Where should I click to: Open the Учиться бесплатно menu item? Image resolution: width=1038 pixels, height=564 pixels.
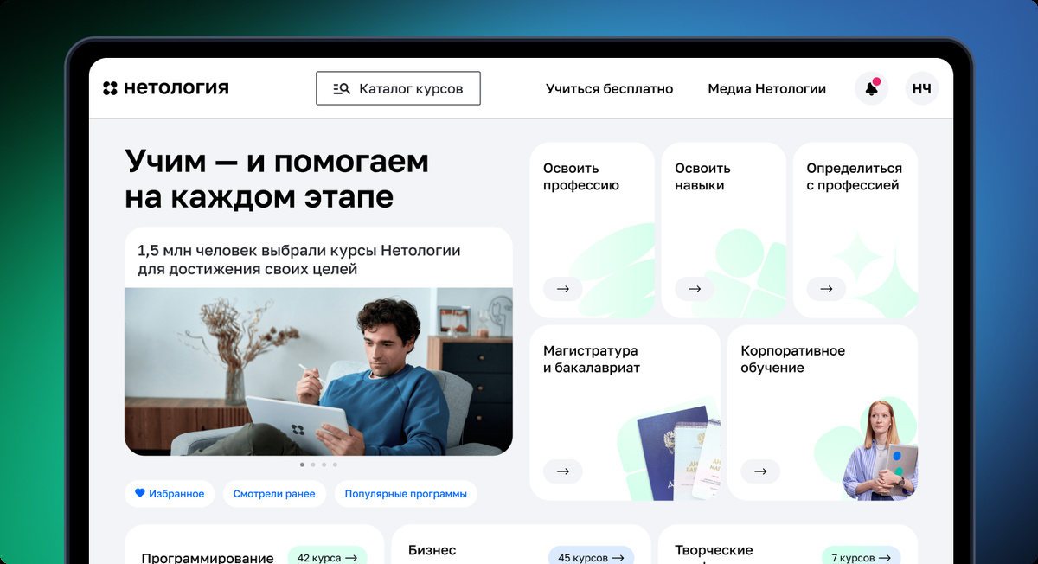609,88
